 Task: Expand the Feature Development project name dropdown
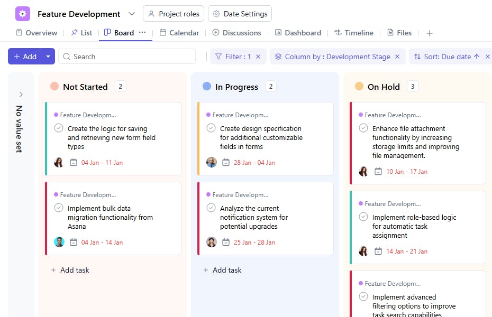[x=131, y=14]
